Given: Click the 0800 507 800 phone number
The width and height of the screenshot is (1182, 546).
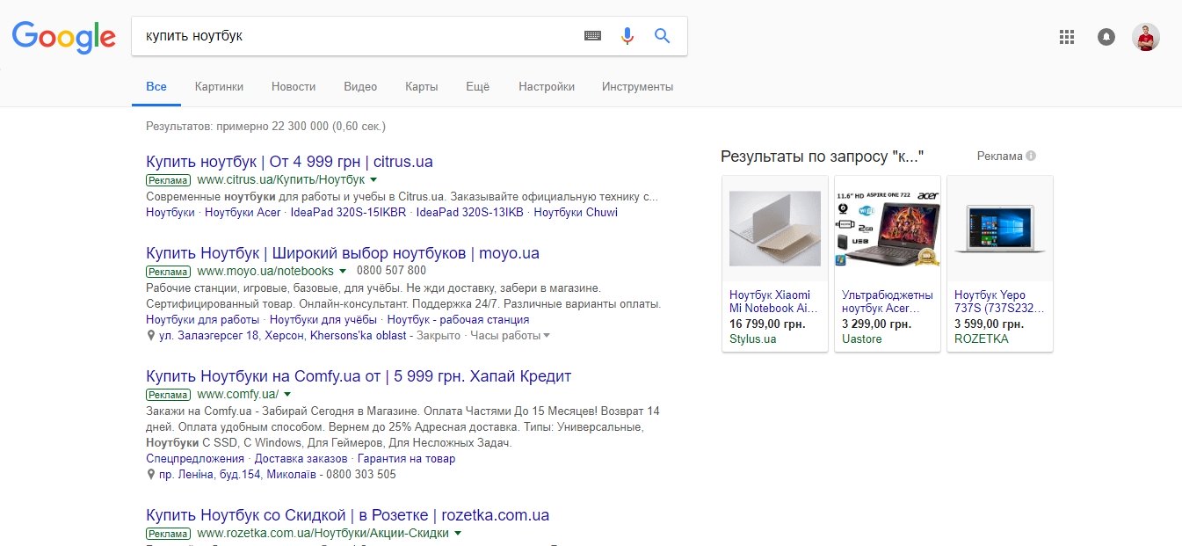Looking at the screenshot, I should click(x=392, y=271).
